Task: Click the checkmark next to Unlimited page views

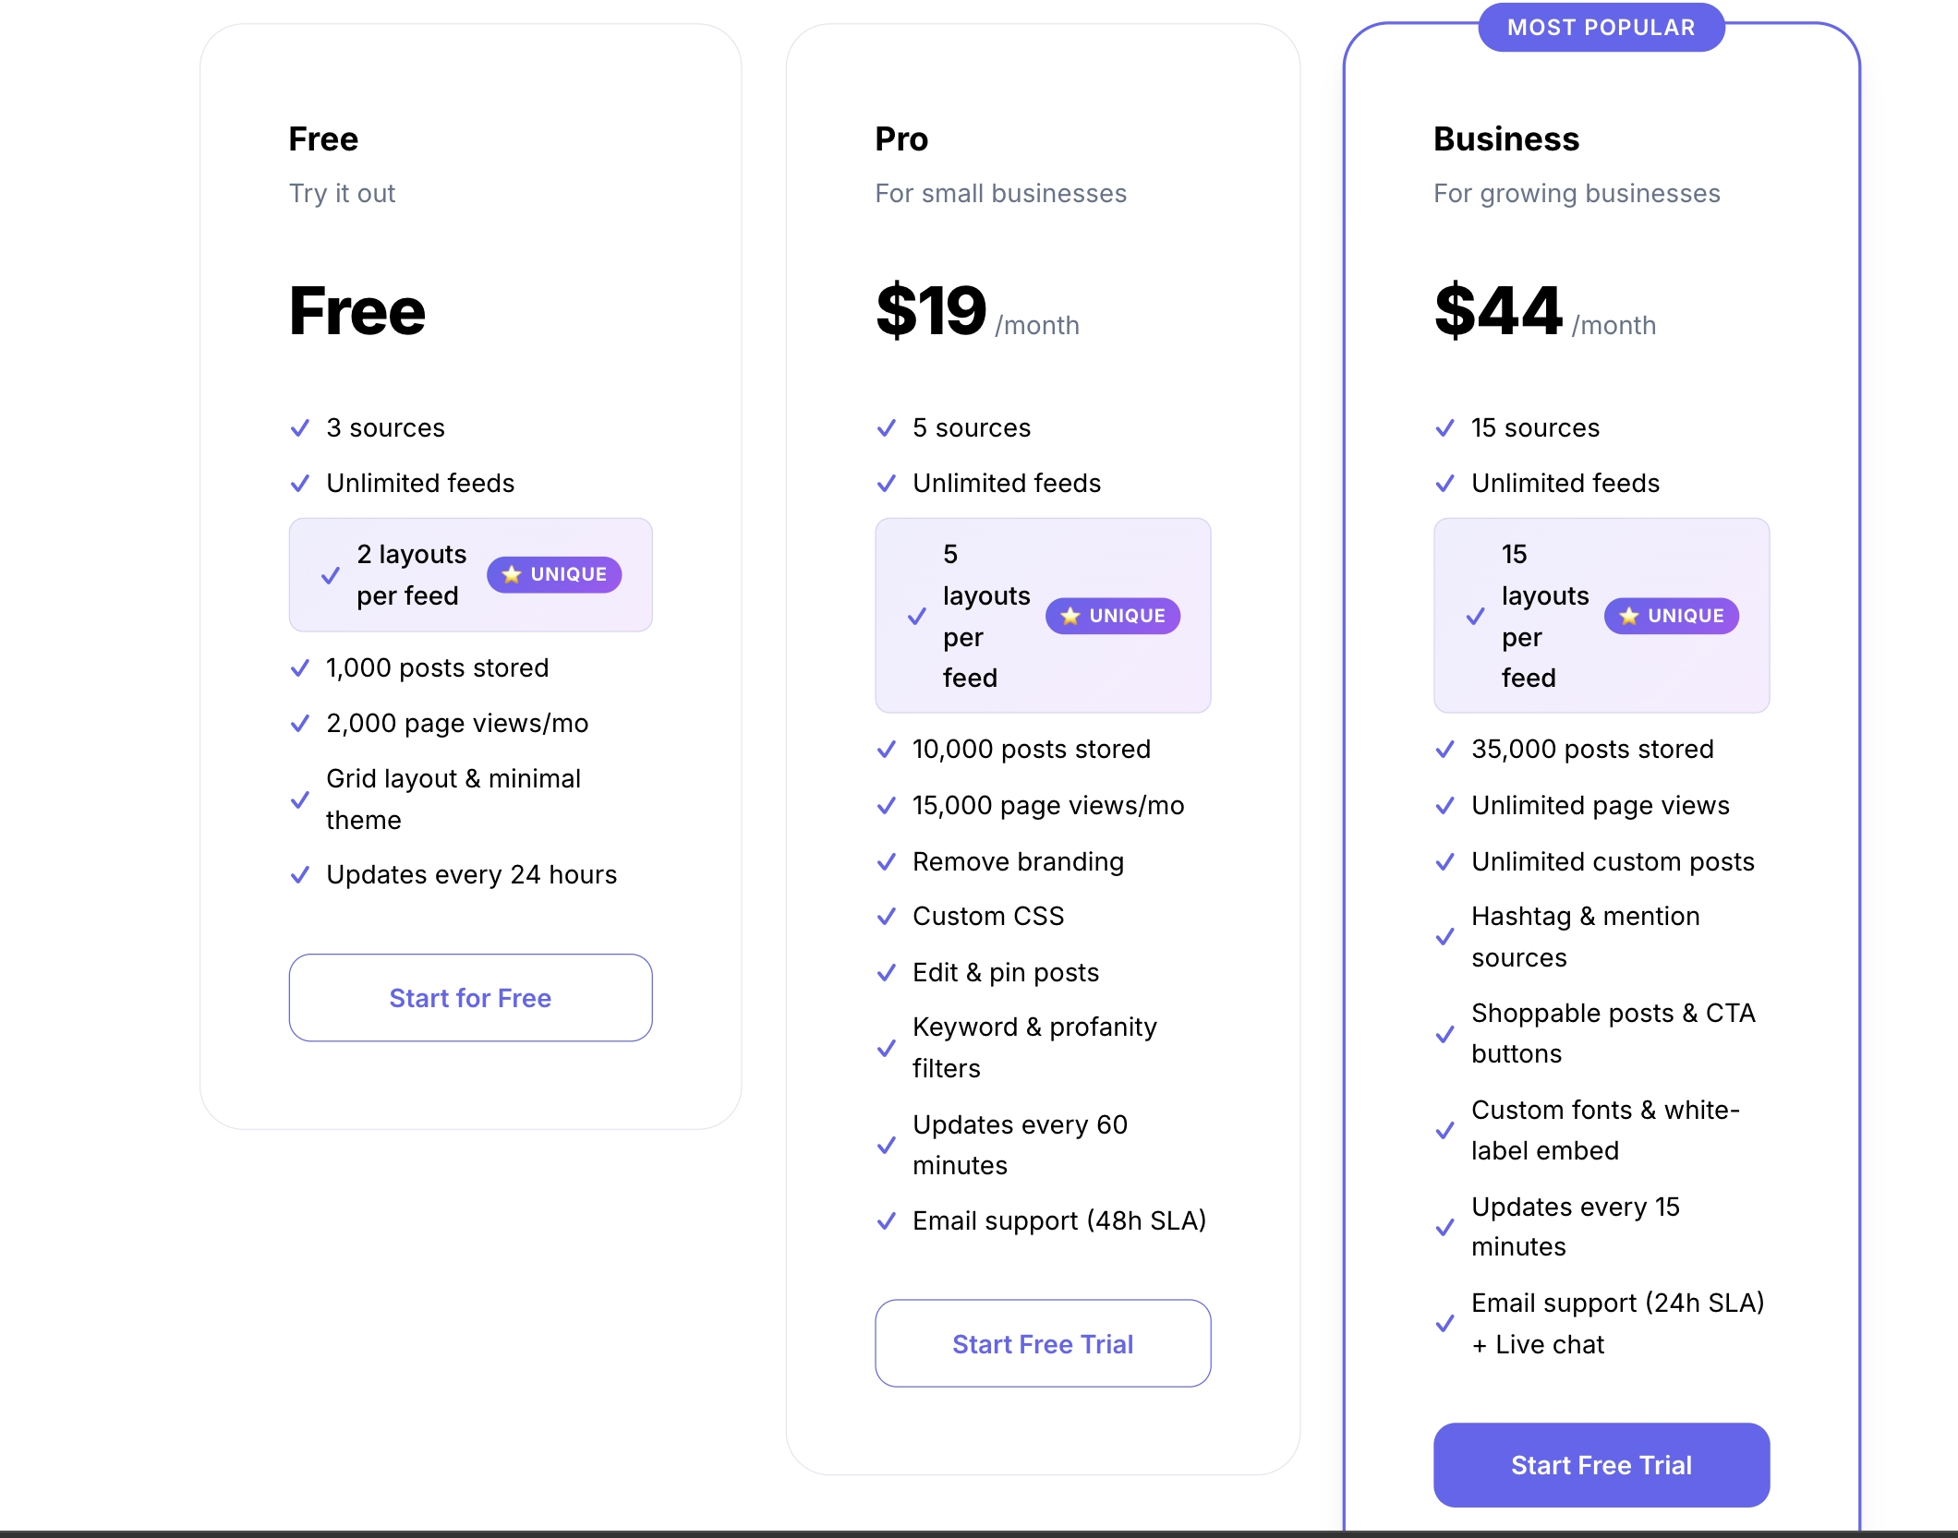Action: (1444, 805)
